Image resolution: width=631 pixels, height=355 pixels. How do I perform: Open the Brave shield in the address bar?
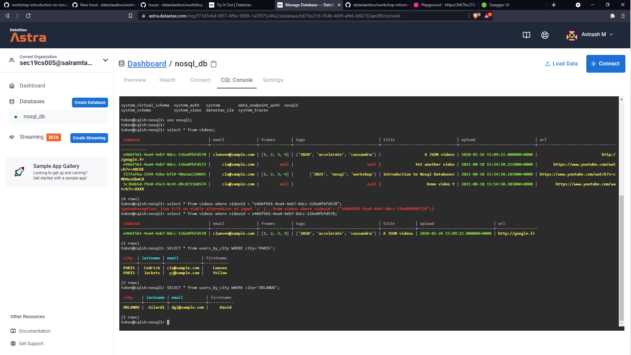pos(476,15)
